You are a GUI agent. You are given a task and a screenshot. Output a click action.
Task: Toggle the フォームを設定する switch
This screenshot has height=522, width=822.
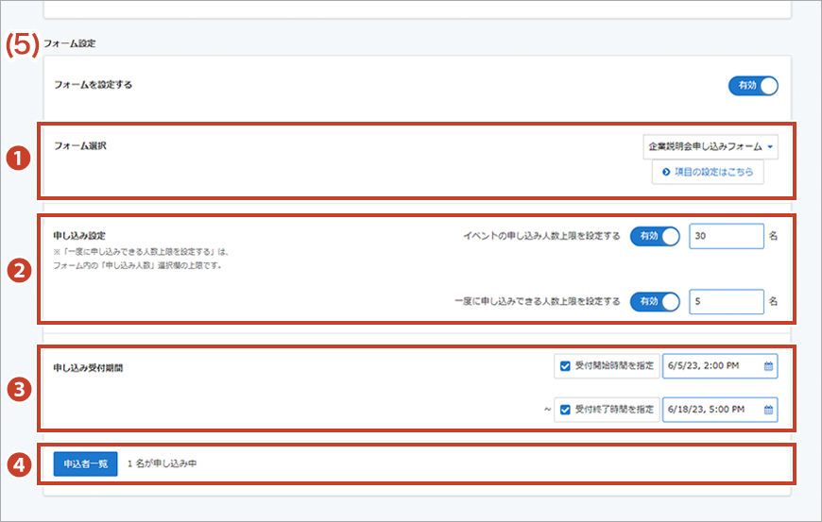[x=752, y=86]
